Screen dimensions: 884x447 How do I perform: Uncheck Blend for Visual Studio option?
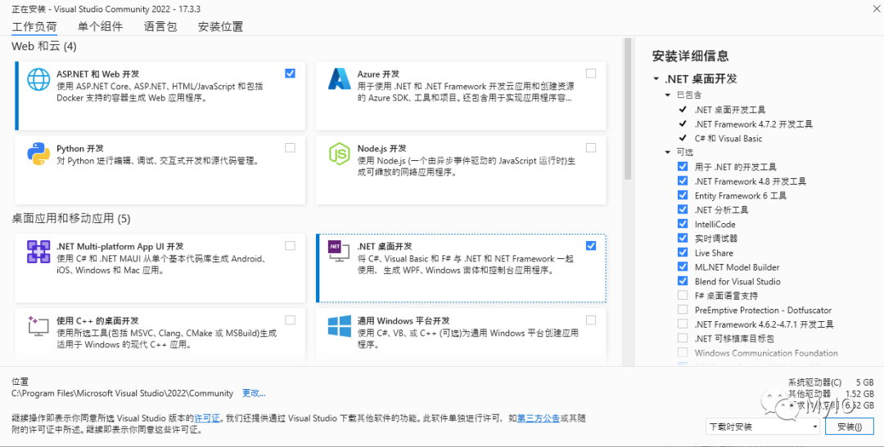683,281
